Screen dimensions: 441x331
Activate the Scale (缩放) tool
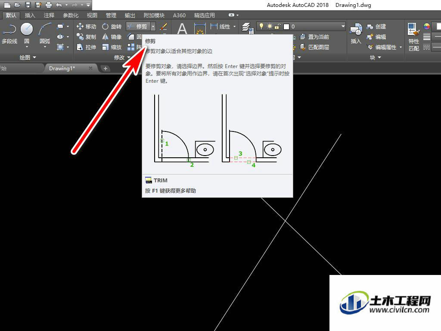[x=112, y=47]
